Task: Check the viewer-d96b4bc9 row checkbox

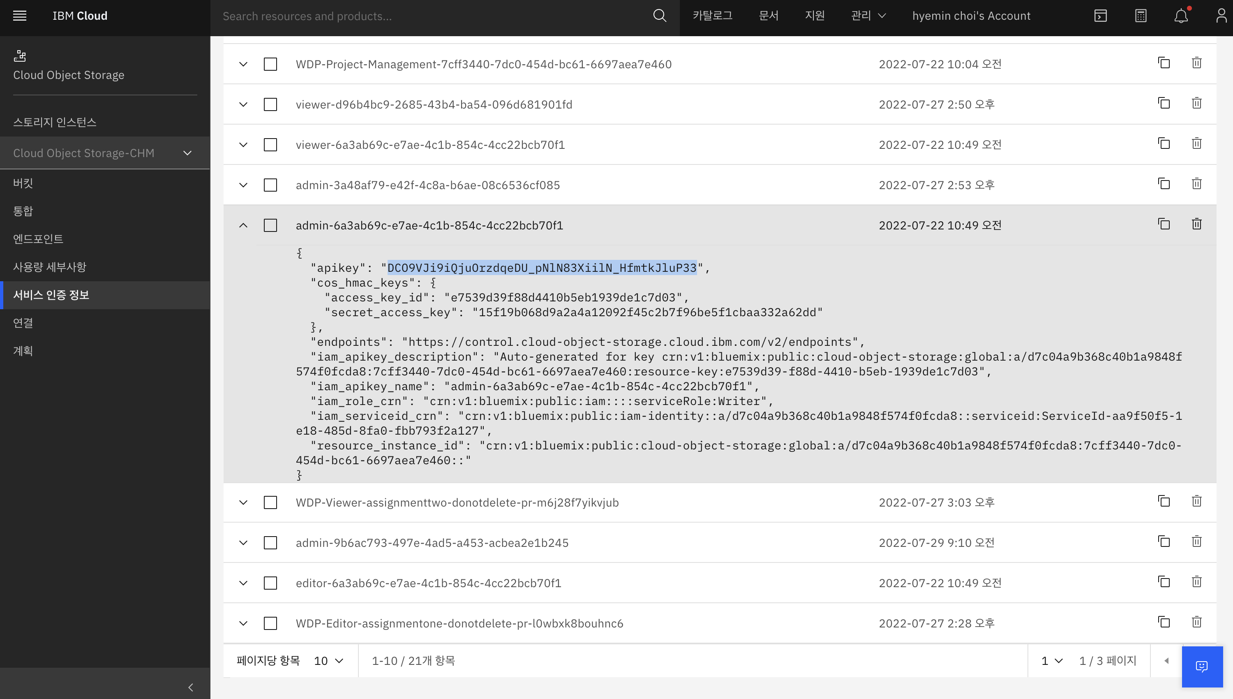Action: 270,105
